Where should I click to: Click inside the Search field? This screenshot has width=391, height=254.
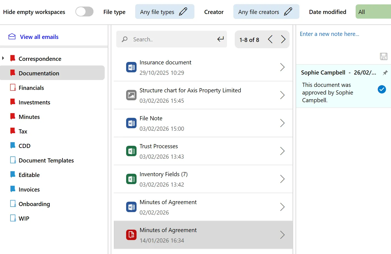170,39
